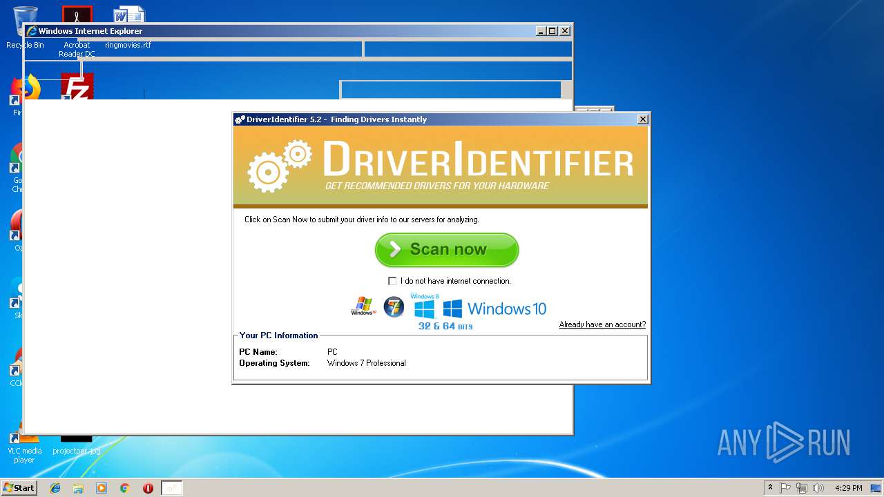Screen dimensions: 884x497
Task: Open Internet Explorer from the taskbar
Action: 55,488
